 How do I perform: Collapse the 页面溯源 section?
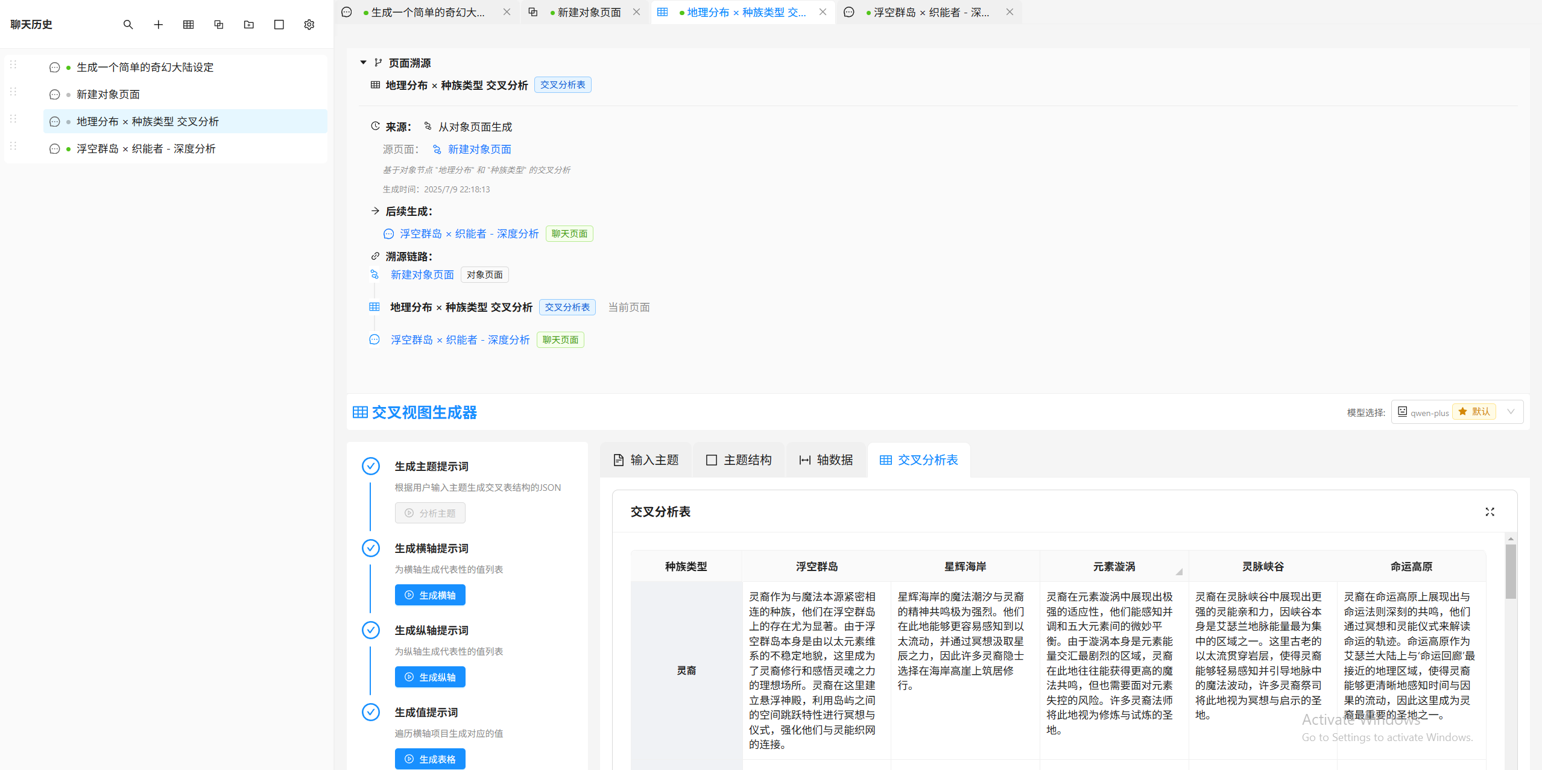coord(363,63)
